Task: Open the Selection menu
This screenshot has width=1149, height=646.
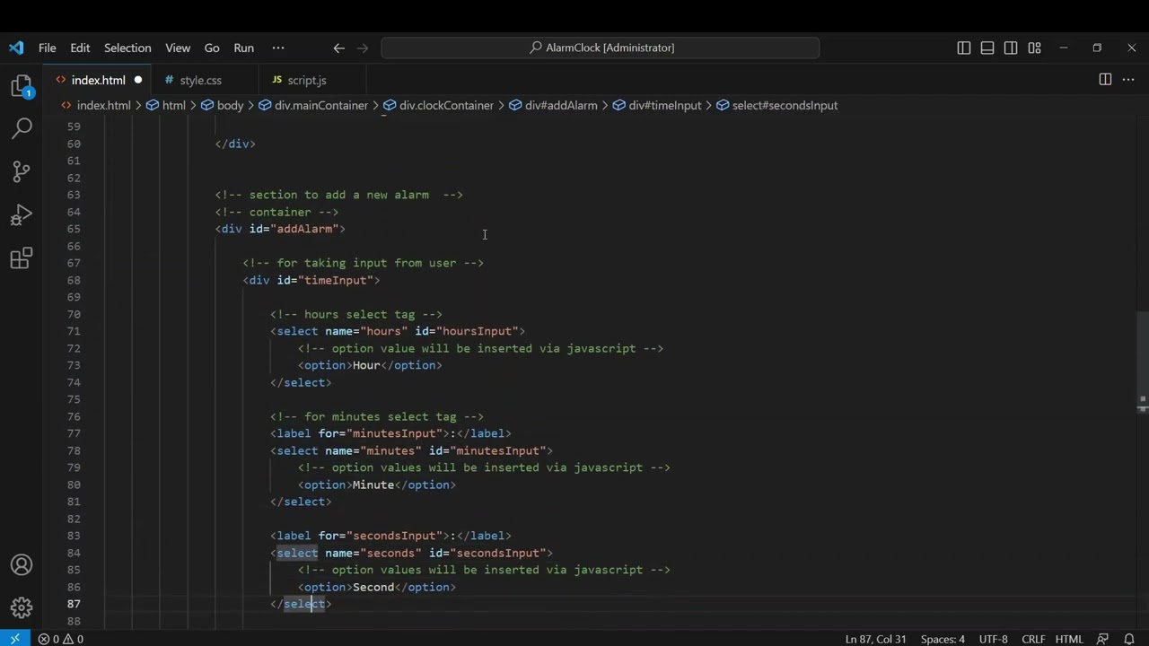Action: point(127,48)
